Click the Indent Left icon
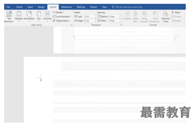This screenshot has height=126, width=193. click(76, 16)
